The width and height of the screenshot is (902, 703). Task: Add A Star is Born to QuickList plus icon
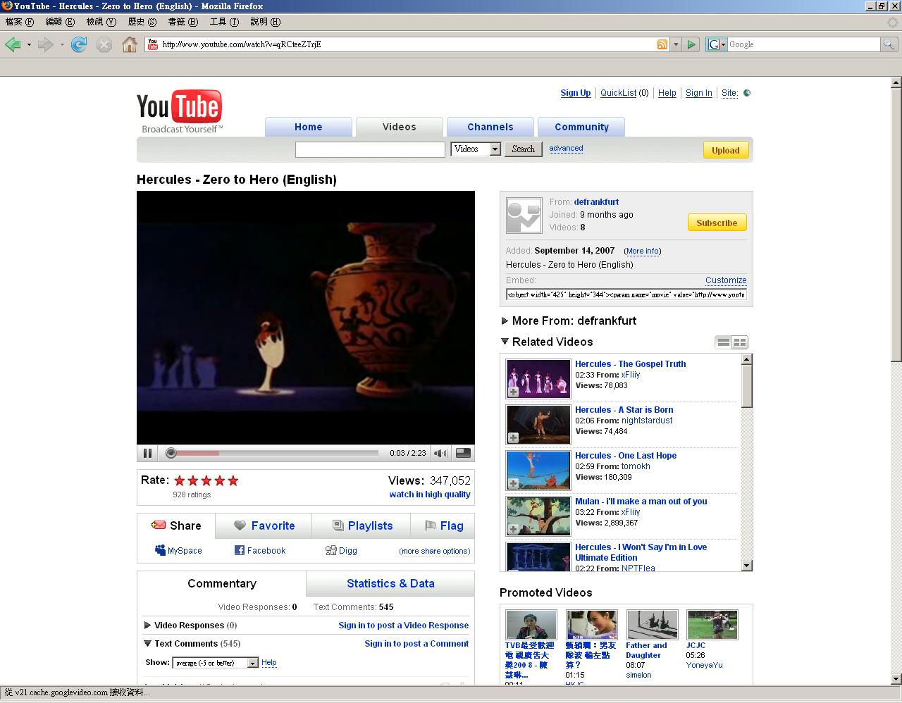click(x=513, y=437)
